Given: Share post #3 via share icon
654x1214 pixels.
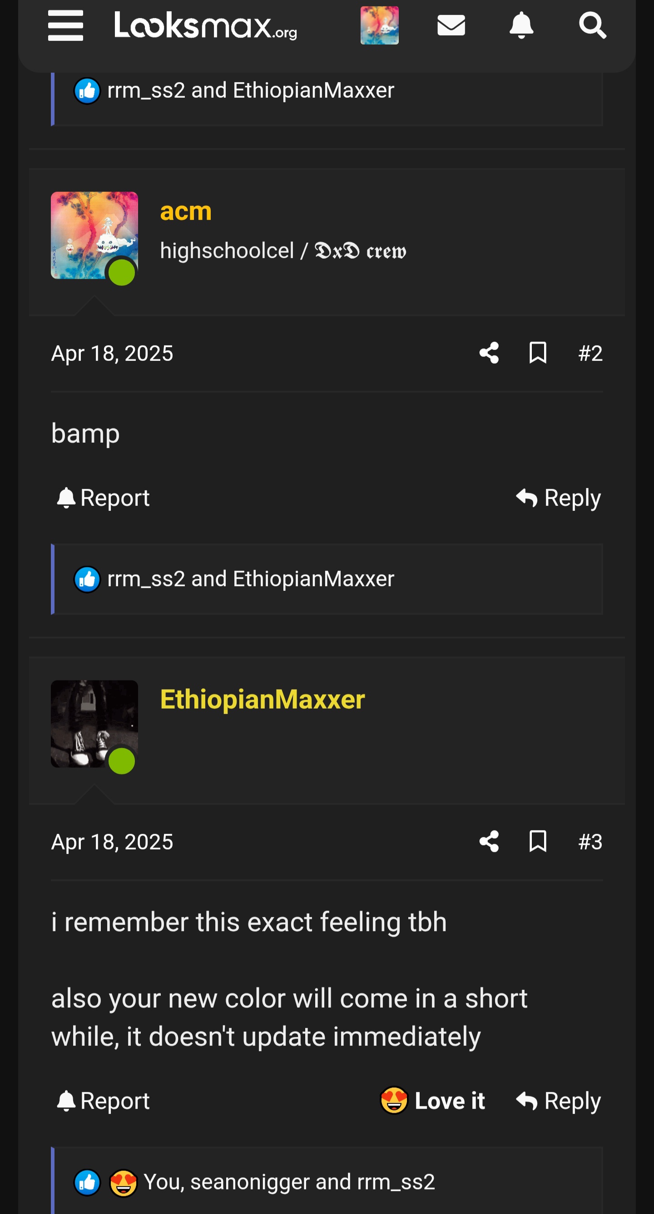Looking at the screenshot, I should pyautogui.click(x=489, y=842).
